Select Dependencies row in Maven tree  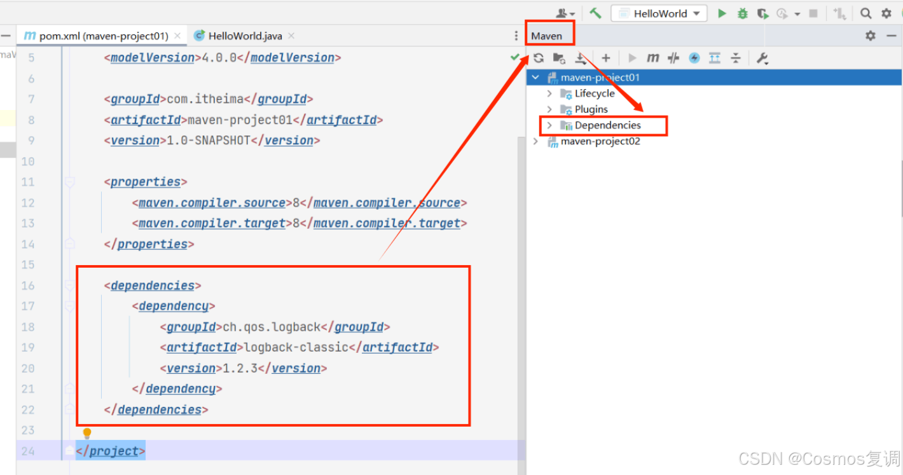[714, 125]
